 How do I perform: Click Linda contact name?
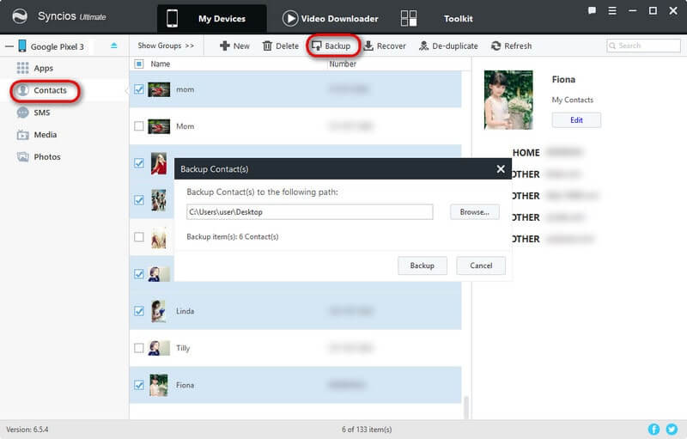pyautogui.click(x=185, y=311)
